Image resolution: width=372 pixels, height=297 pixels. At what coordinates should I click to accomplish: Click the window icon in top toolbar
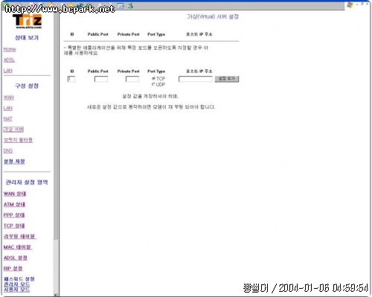[121, 6]
